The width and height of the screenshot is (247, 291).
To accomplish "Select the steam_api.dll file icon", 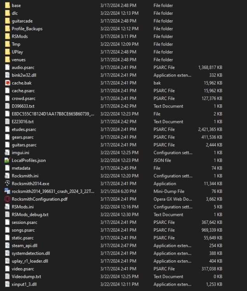I will (x=7, y=245).
